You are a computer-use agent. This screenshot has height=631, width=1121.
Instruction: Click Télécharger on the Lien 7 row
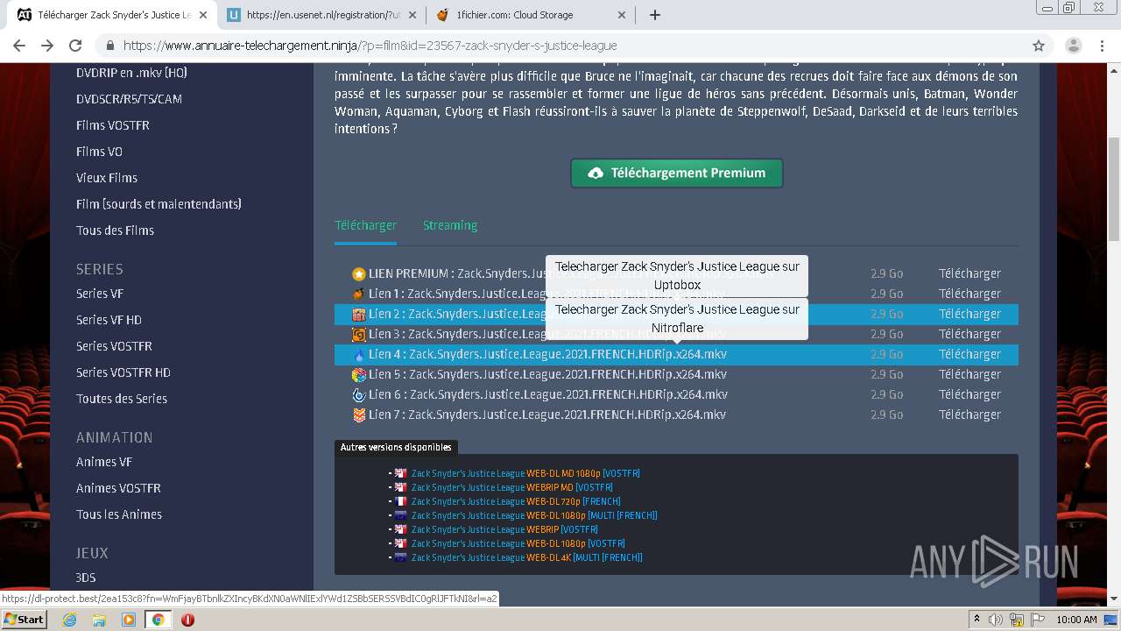(969, 415)
